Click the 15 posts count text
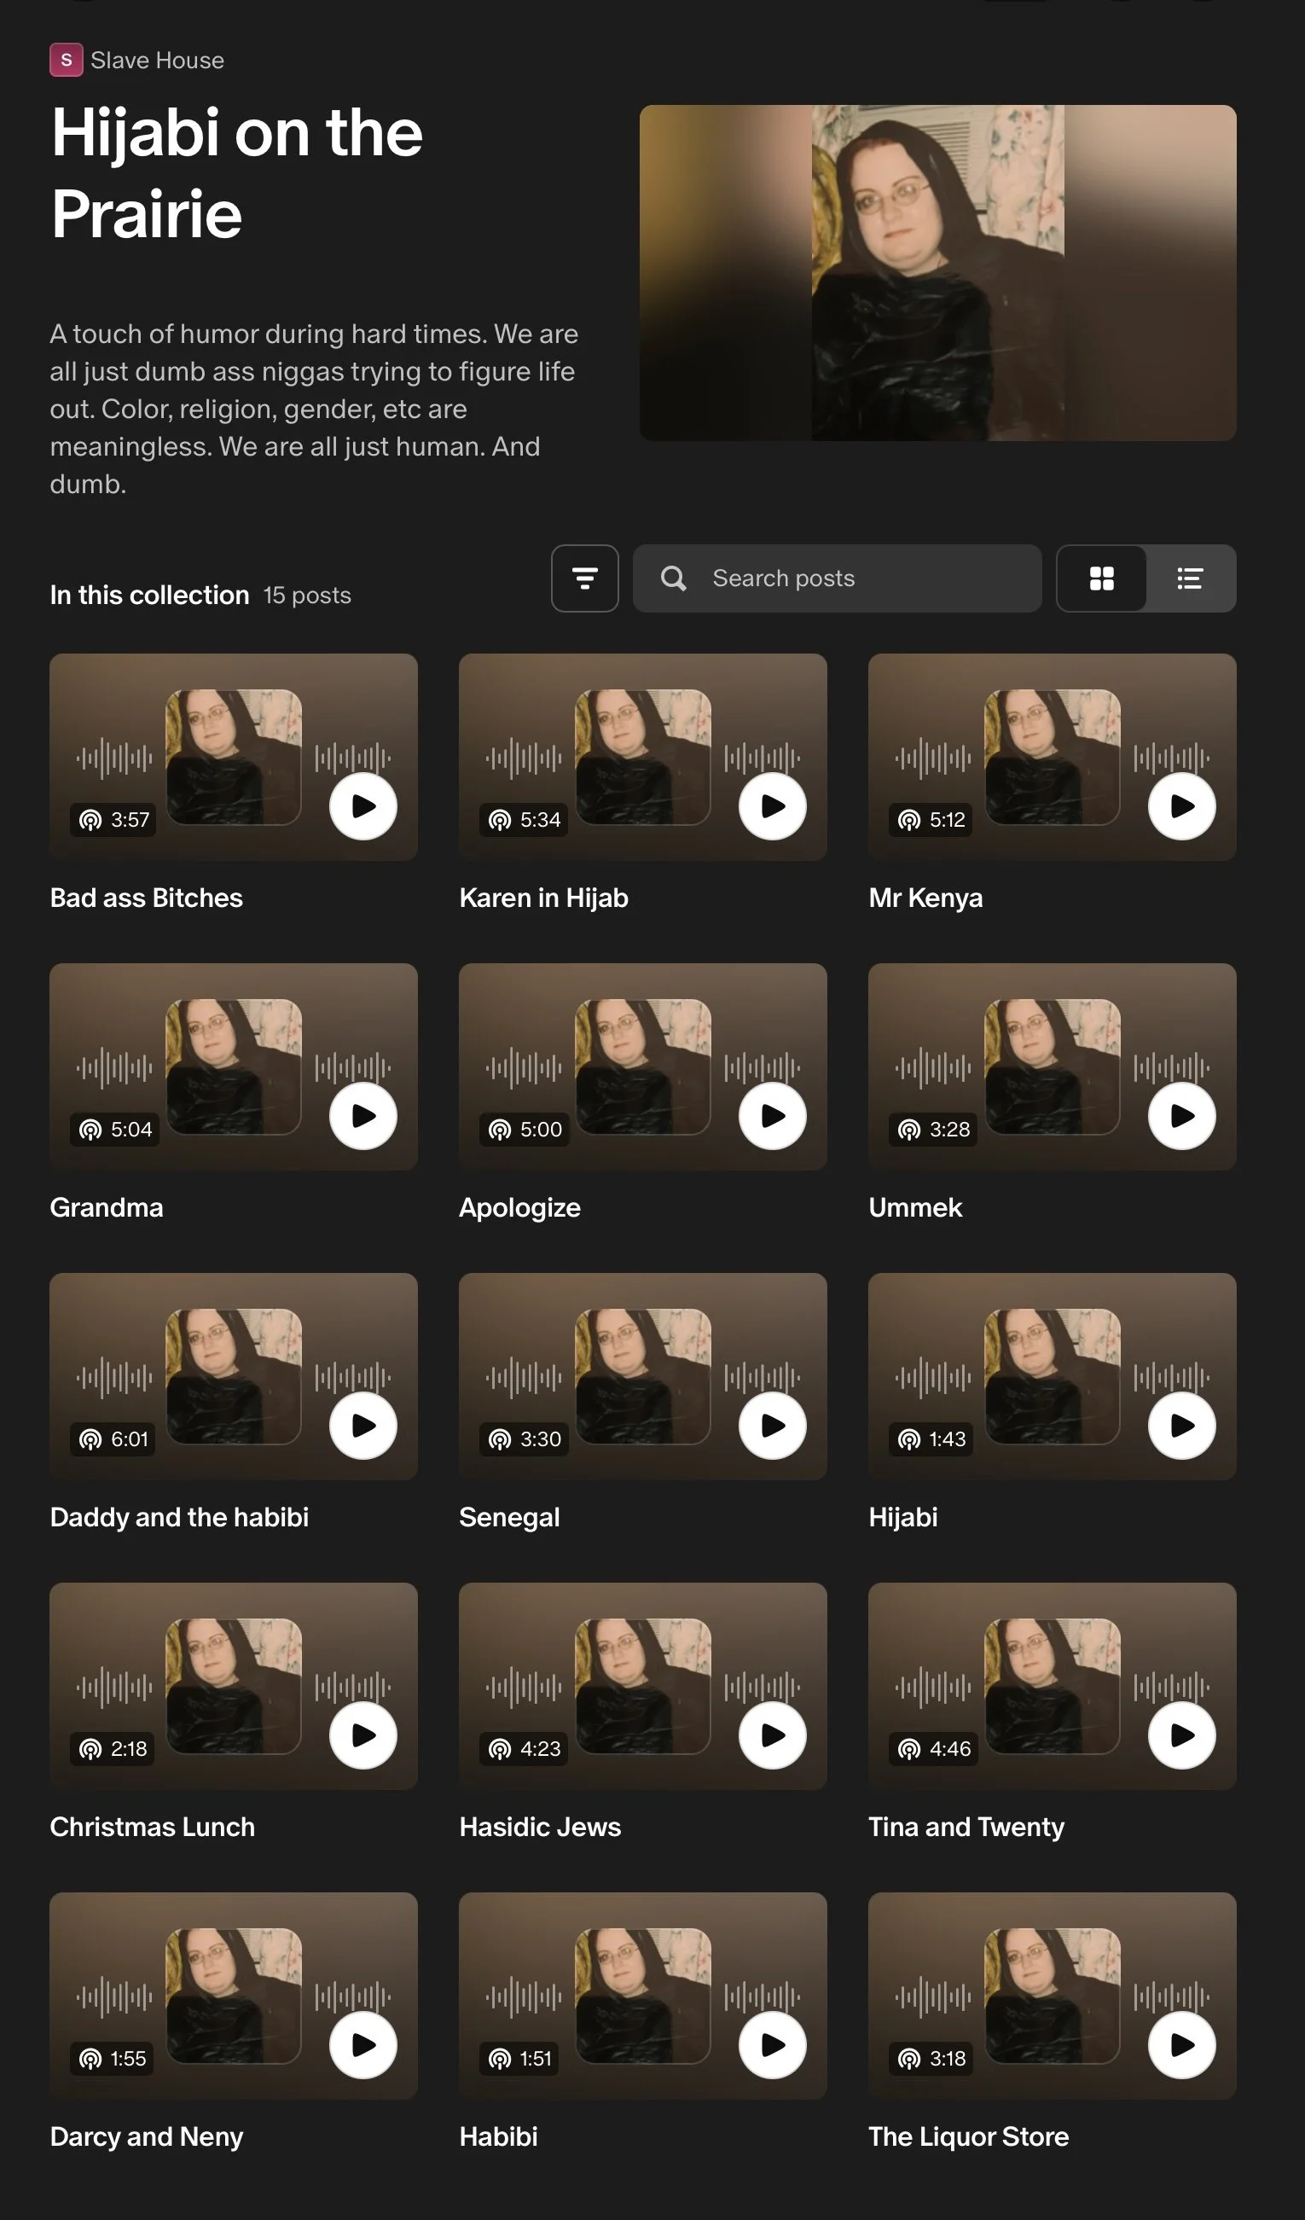This screenshot has width=1305, height=2220. coord(307,596)
